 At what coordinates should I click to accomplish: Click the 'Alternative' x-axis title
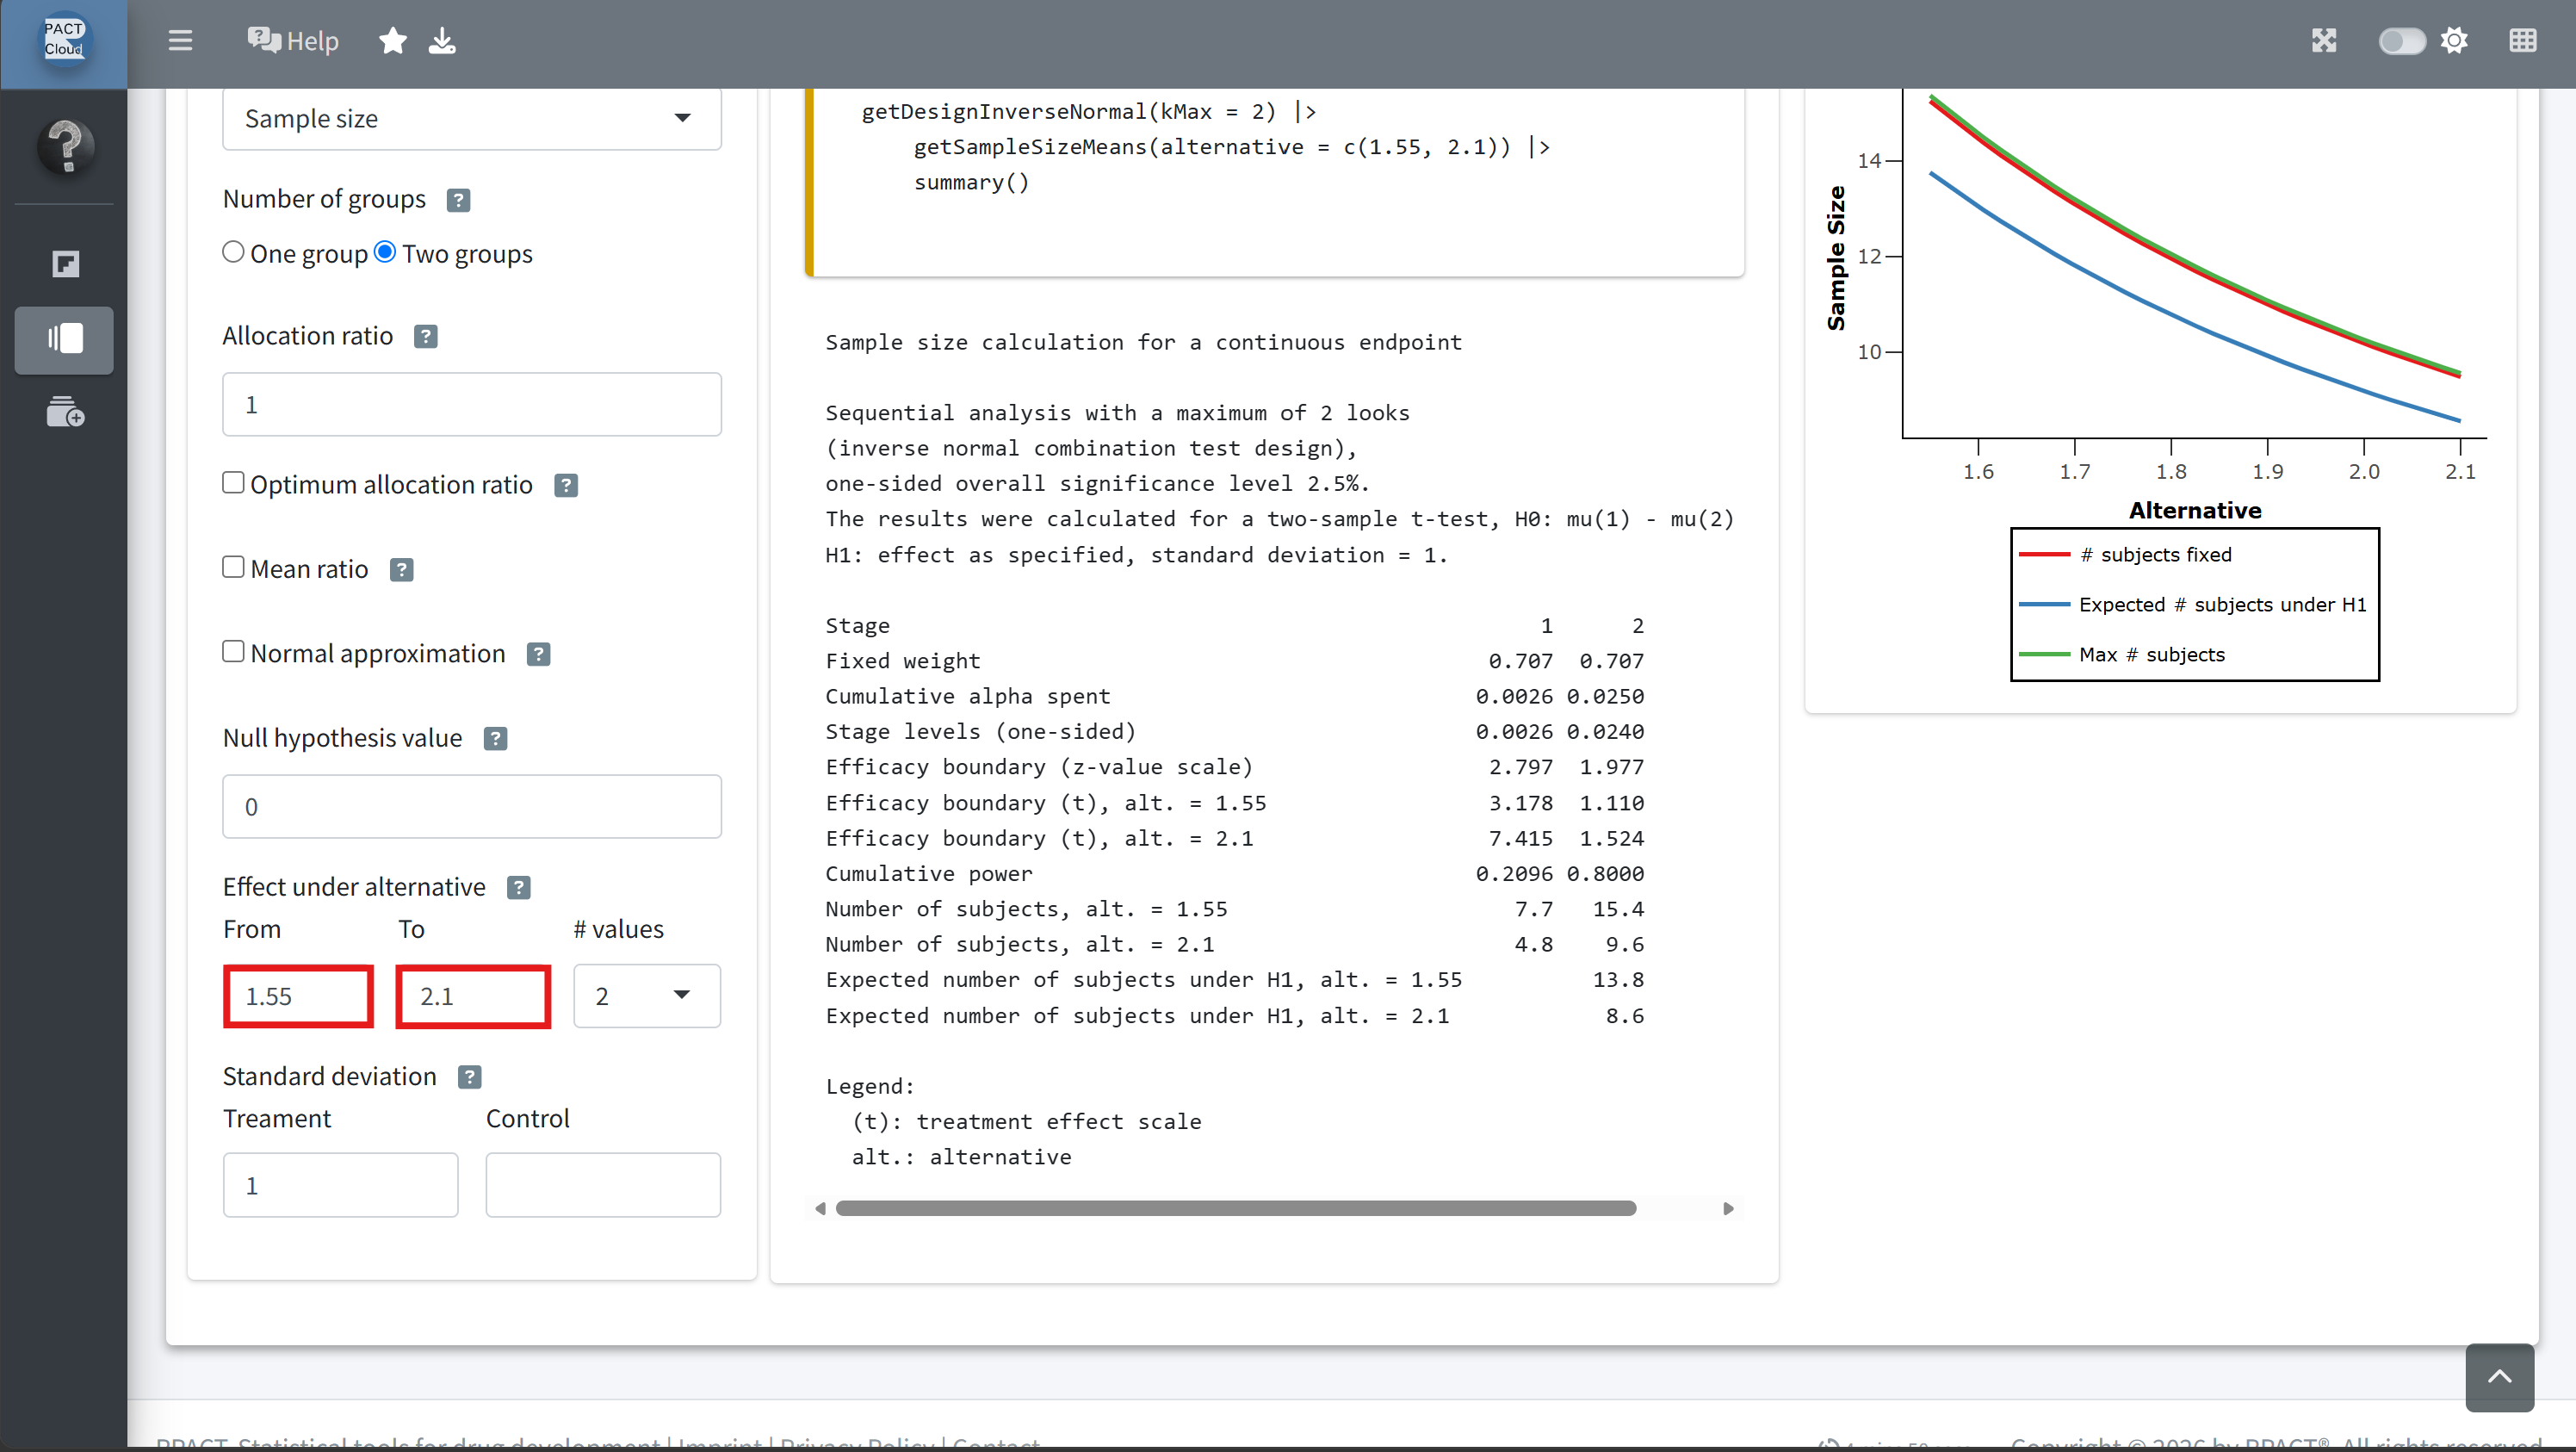point(2195,510)
